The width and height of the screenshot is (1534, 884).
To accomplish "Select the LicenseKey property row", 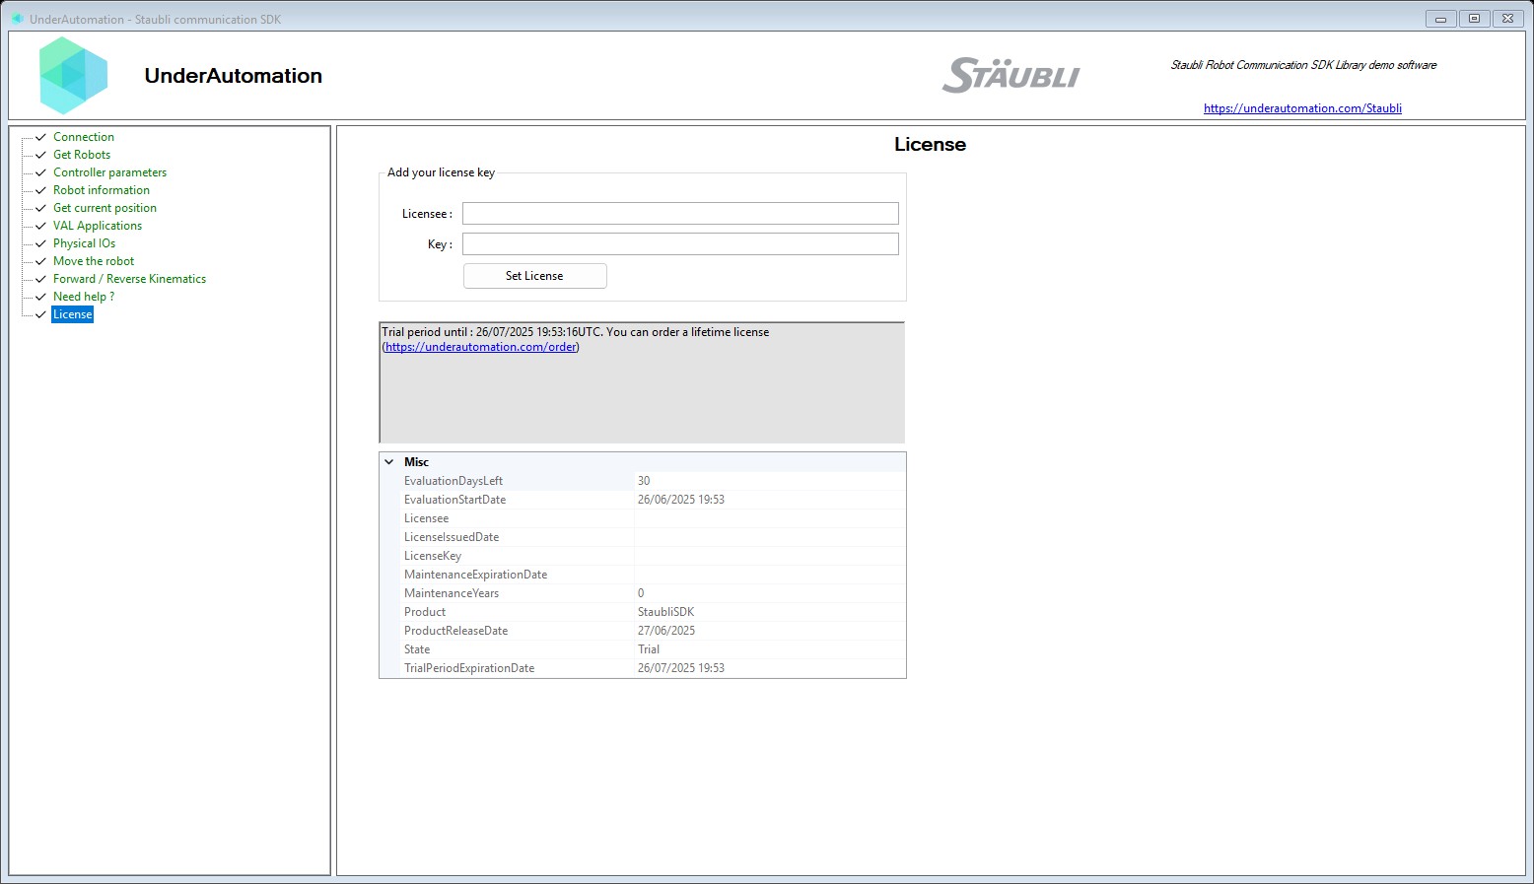I will tap(643, 556).
